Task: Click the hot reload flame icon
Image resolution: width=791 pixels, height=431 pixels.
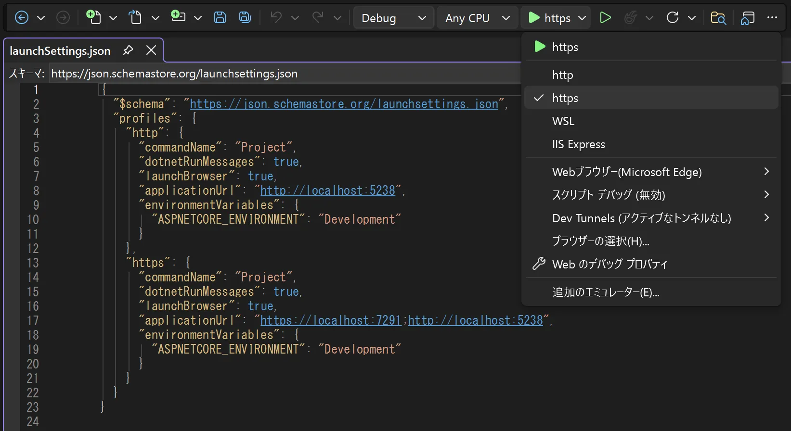Action: (x=631, y=18)
